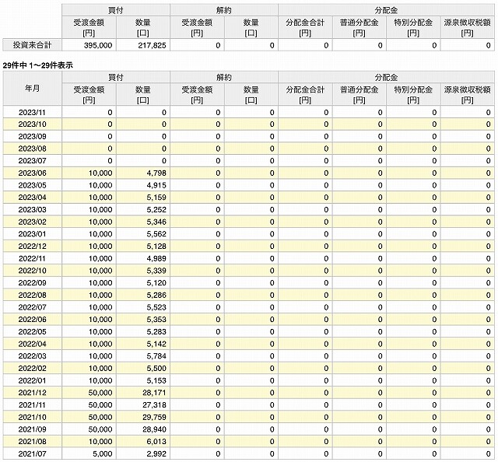Image resolution: width=498 pixels, height=462 pixels.
Task: Click quantity 5,252 for 2023/03
Action: [x=156, y=210]
